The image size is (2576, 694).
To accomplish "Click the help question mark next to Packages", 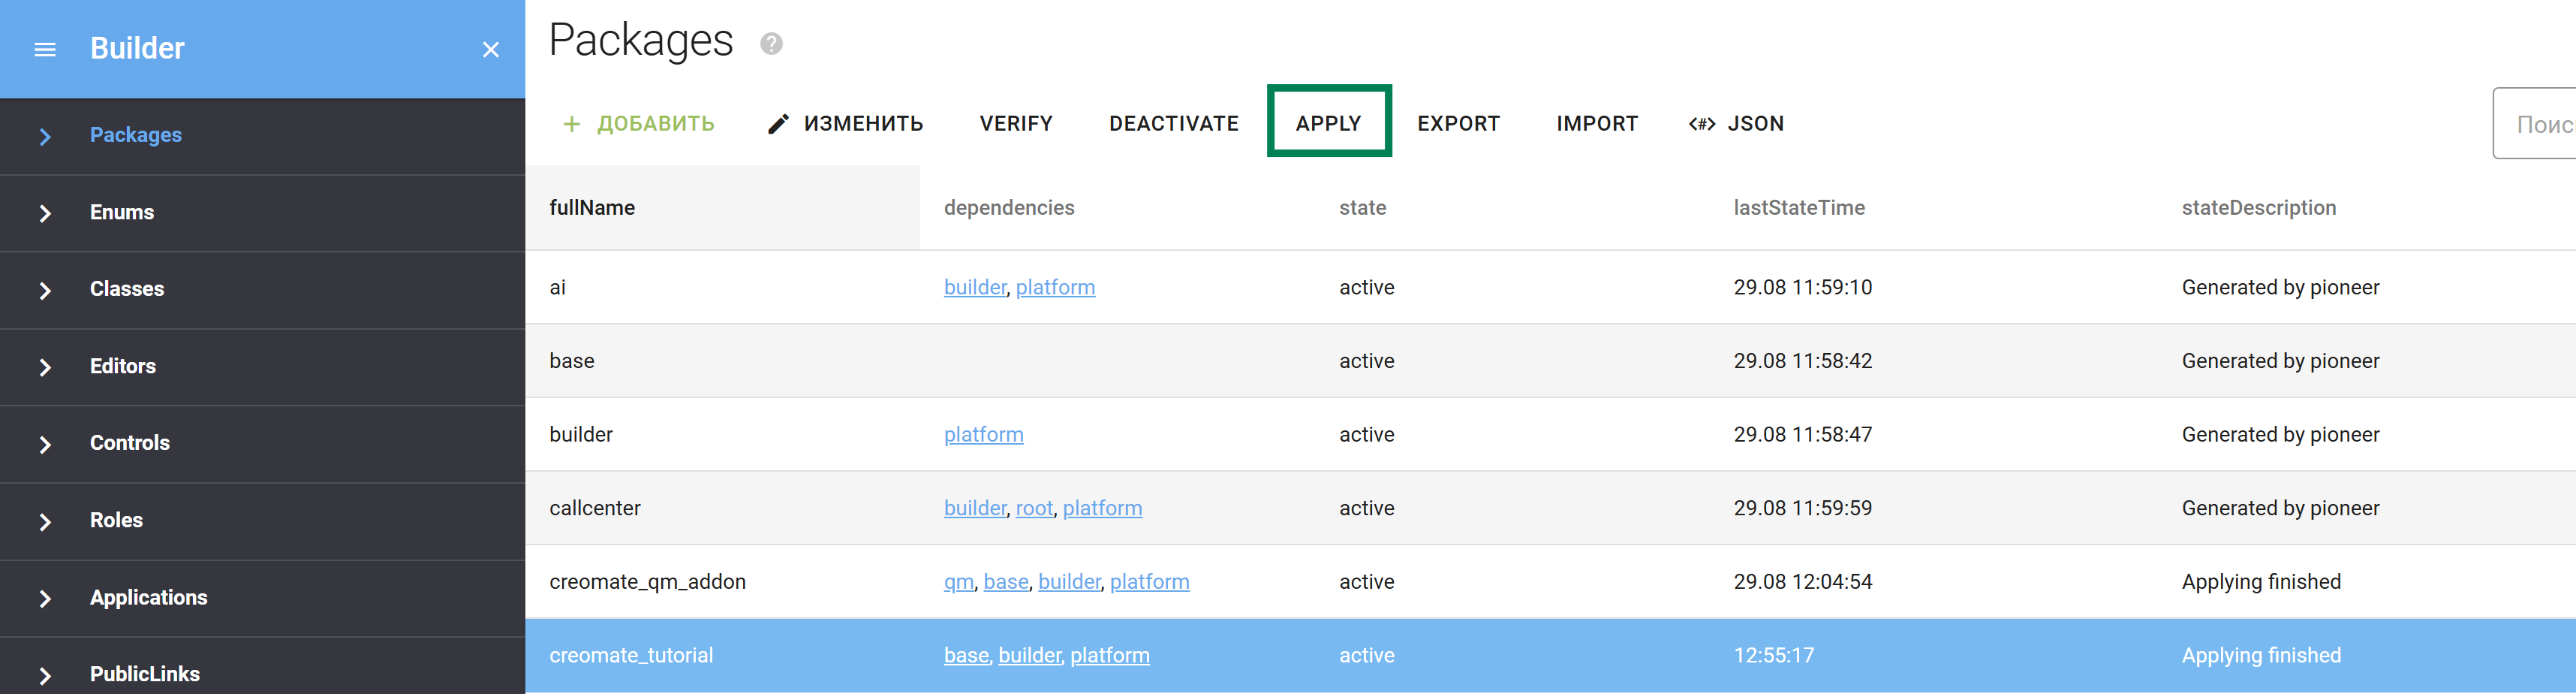I will click(x=771, y=44).
